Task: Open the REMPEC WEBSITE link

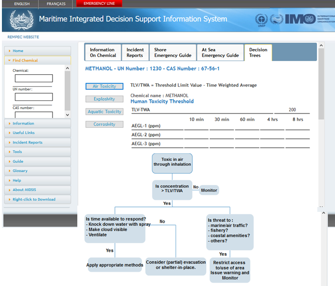Action: tap(23, 37)
